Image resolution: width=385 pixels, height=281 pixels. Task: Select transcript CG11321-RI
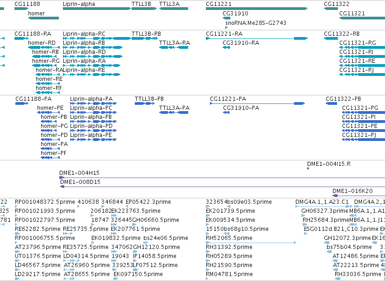pos(362,56)
